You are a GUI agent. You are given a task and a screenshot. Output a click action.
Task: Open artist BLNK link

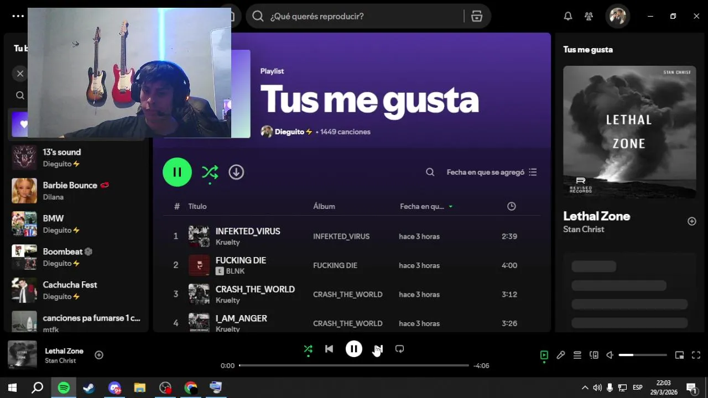pyautogui.click(x=235, y=271)
